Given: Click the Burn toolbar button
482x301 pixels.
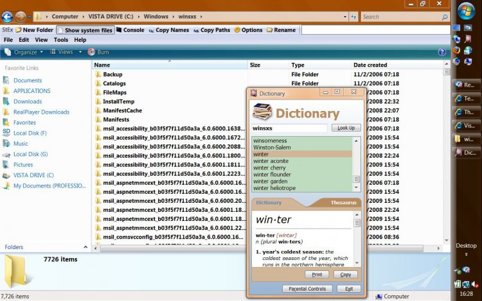Looking at the screenshot, I should pos(98,52).
